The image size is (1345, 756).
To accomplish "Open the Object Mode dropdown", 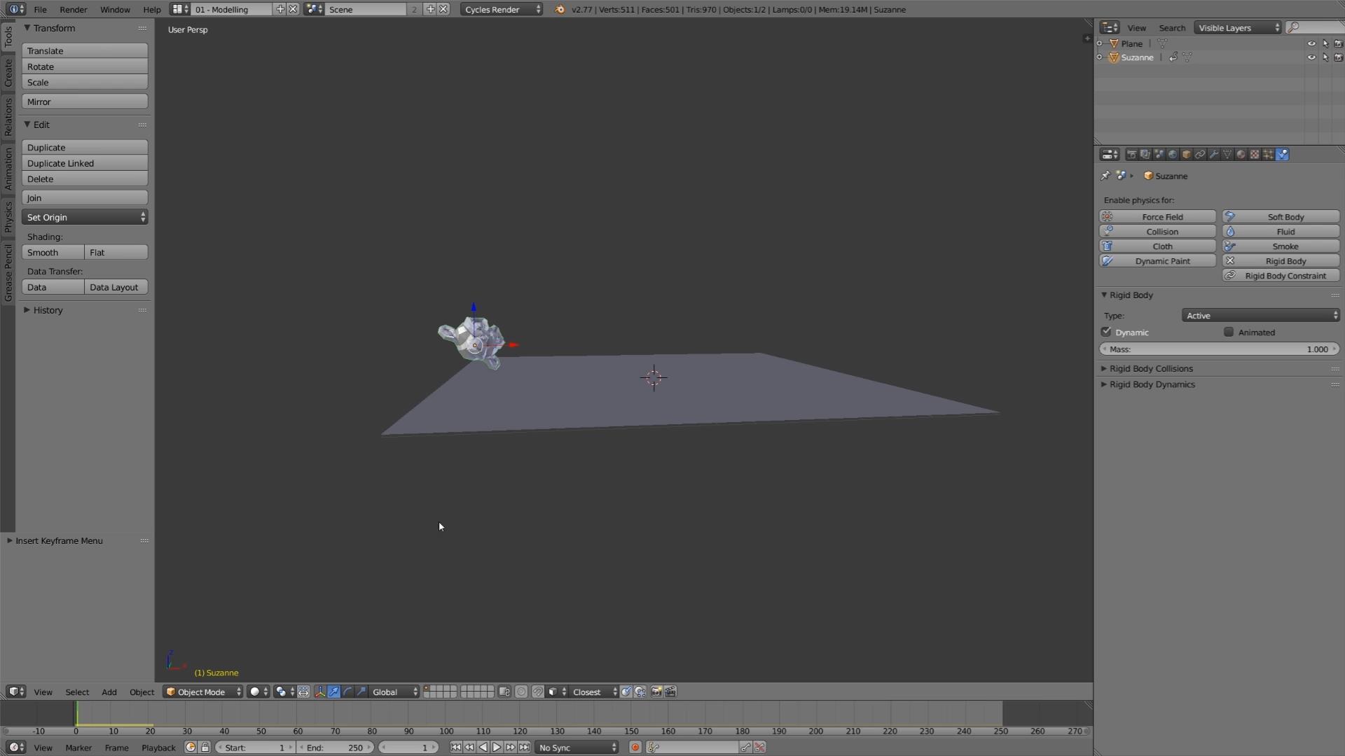I will tap(203, 692).
